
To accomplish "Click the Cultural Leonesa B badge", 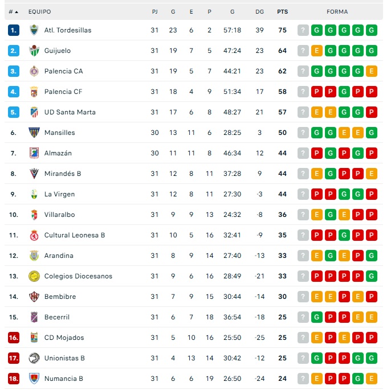I will tap(34, 235).
